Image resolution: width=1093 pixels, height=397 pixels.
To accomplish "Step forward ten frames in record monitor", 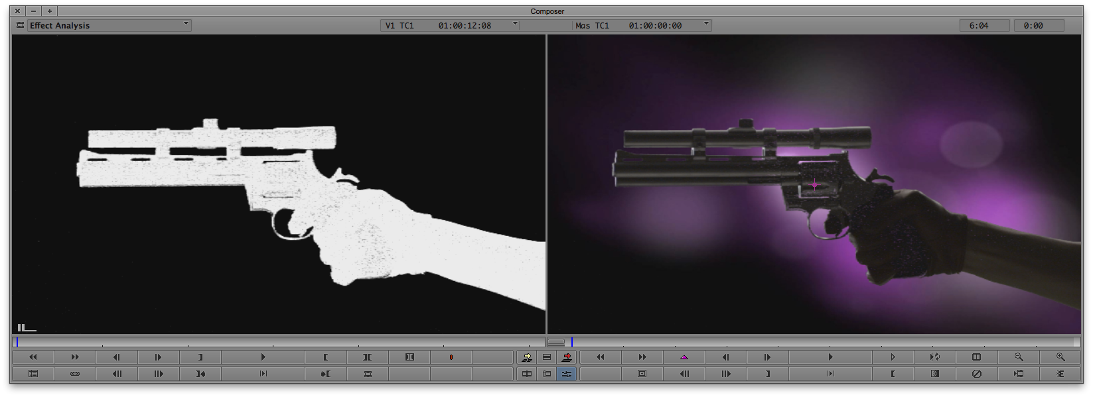I will [x=725, y=374].
